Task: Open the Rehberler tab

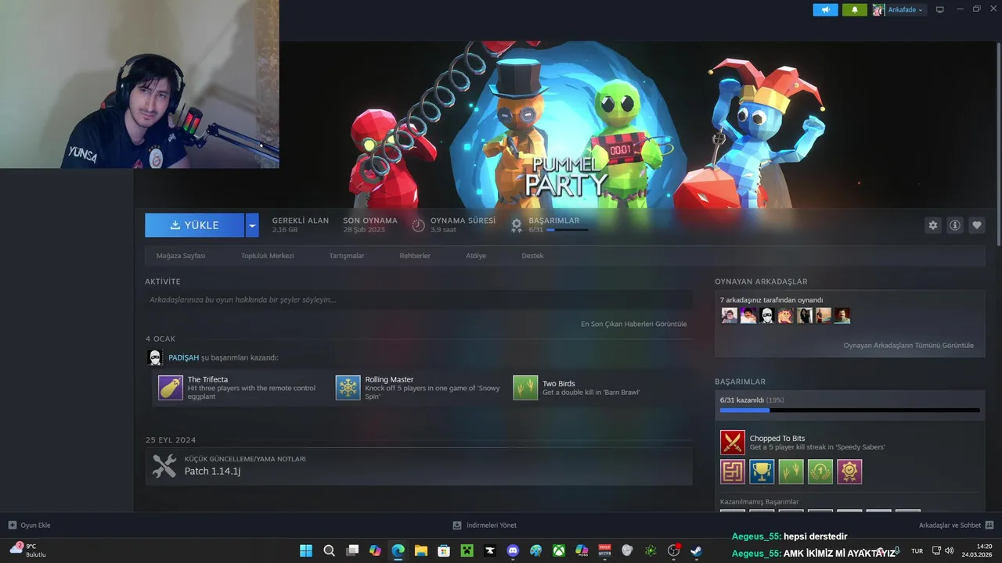Action: click(415, 256)
